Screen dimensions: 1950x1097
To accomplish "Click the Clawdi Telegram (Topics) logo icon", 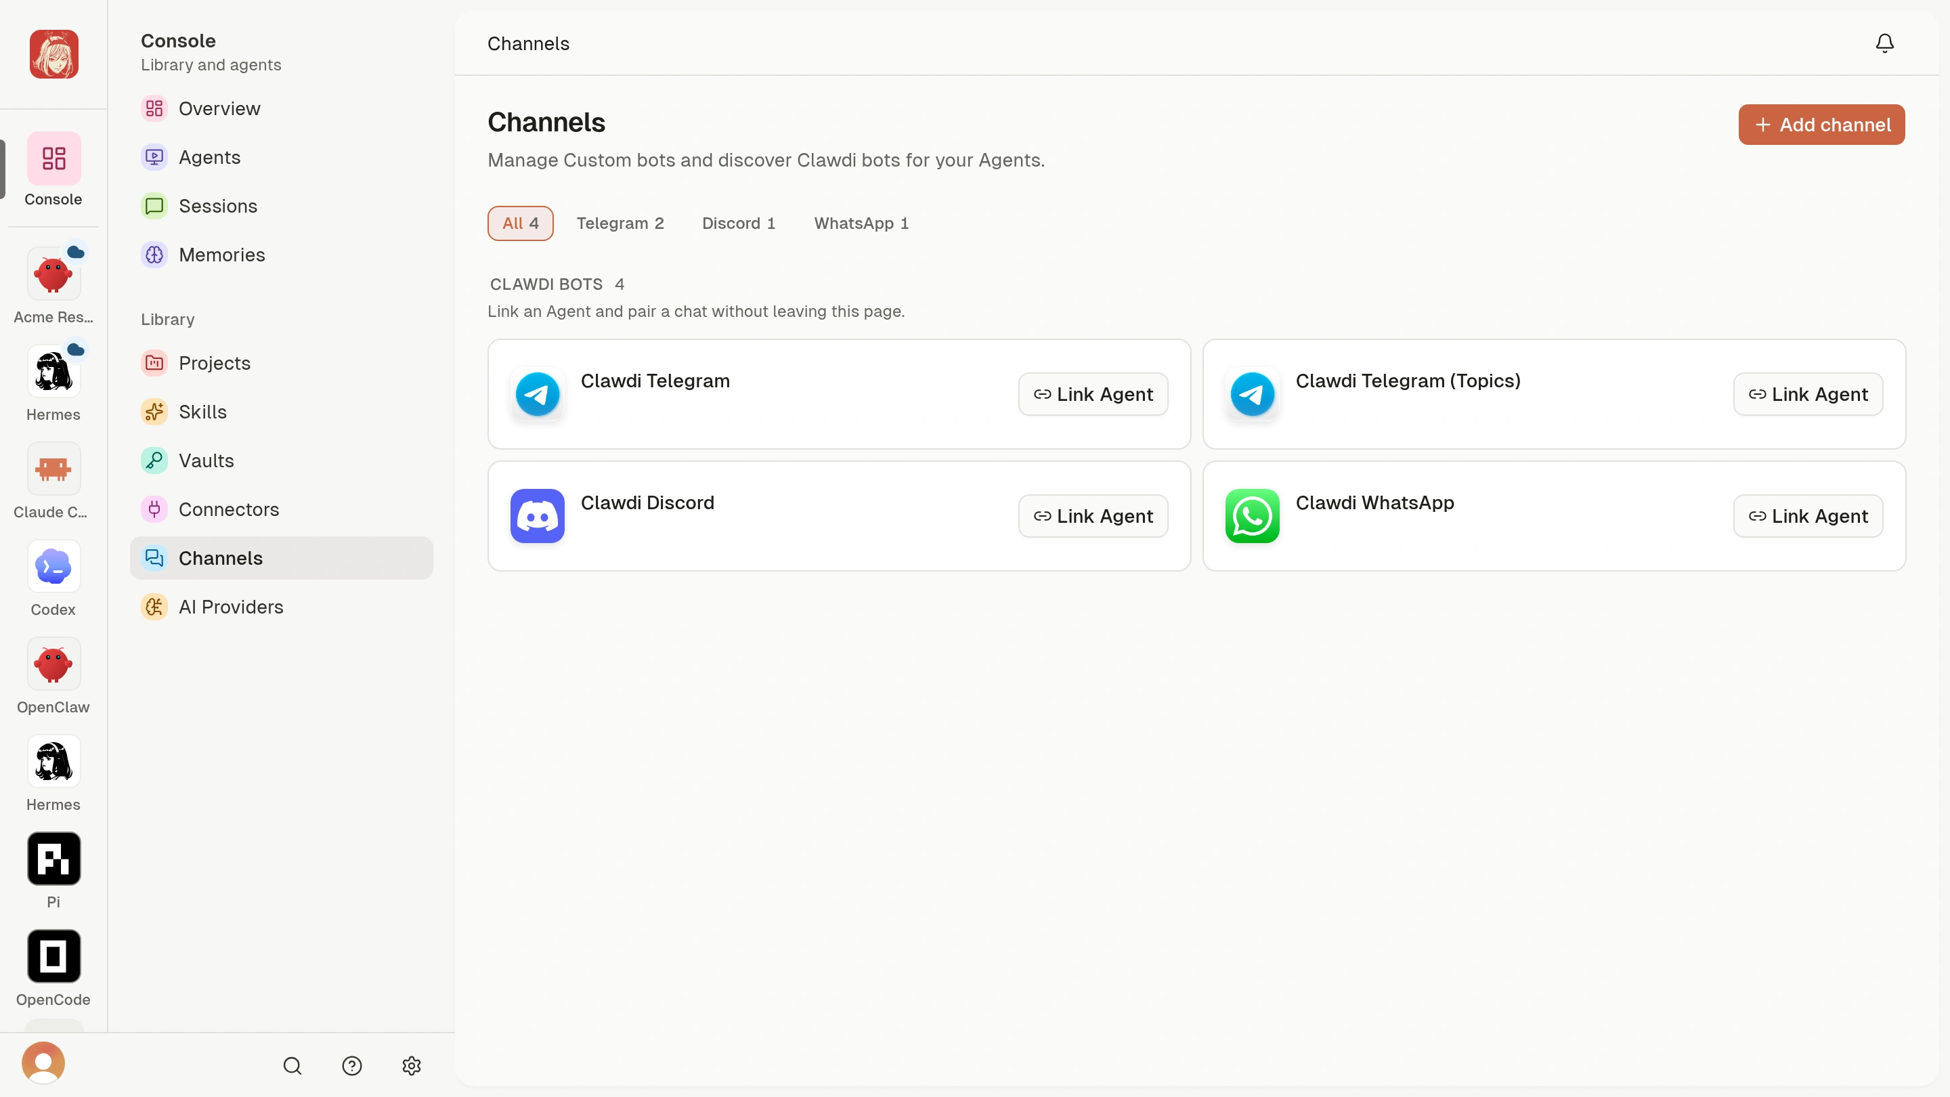I will [1252, 393].
